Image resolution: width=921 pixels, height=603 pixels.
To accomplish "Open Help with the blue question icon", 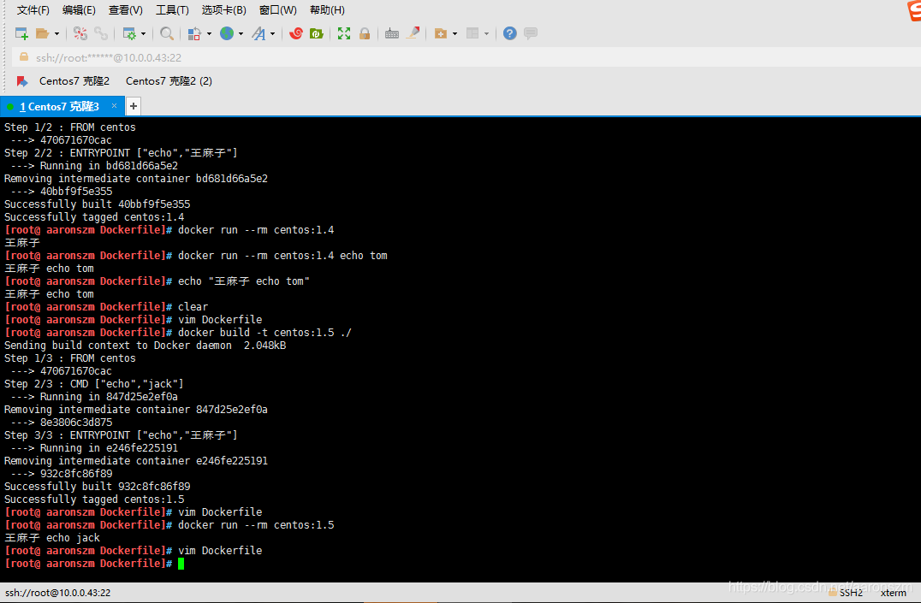I will point(510,33).
